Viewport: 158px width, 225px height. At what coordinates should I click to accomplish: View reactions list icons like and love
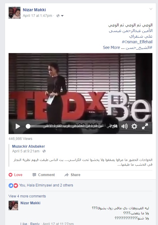click(13, 185)
